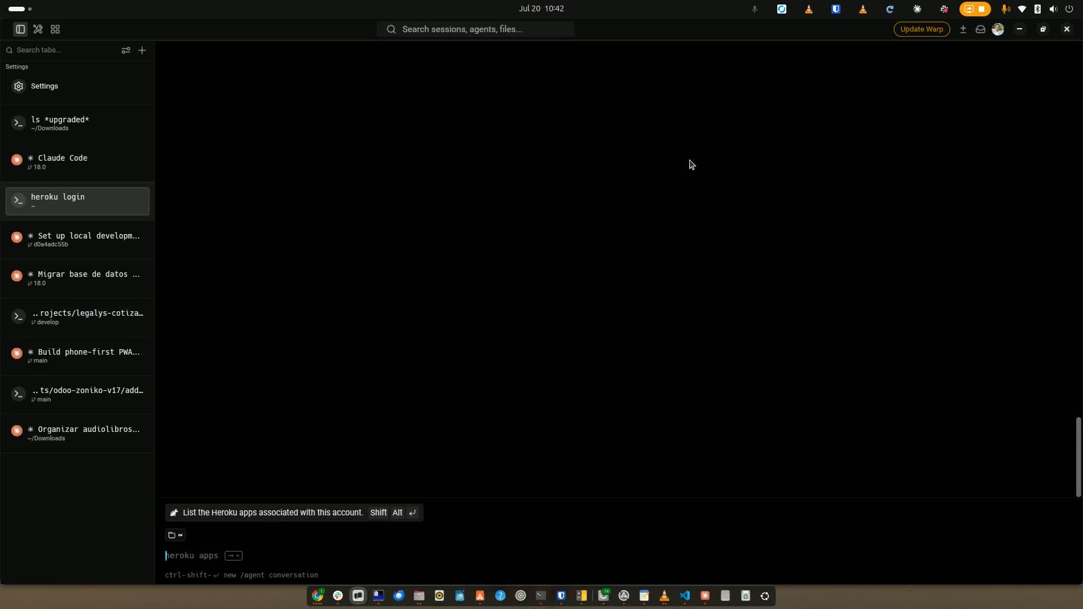Switch to the Claude Code tab
1083x609 pixels.
77,162
